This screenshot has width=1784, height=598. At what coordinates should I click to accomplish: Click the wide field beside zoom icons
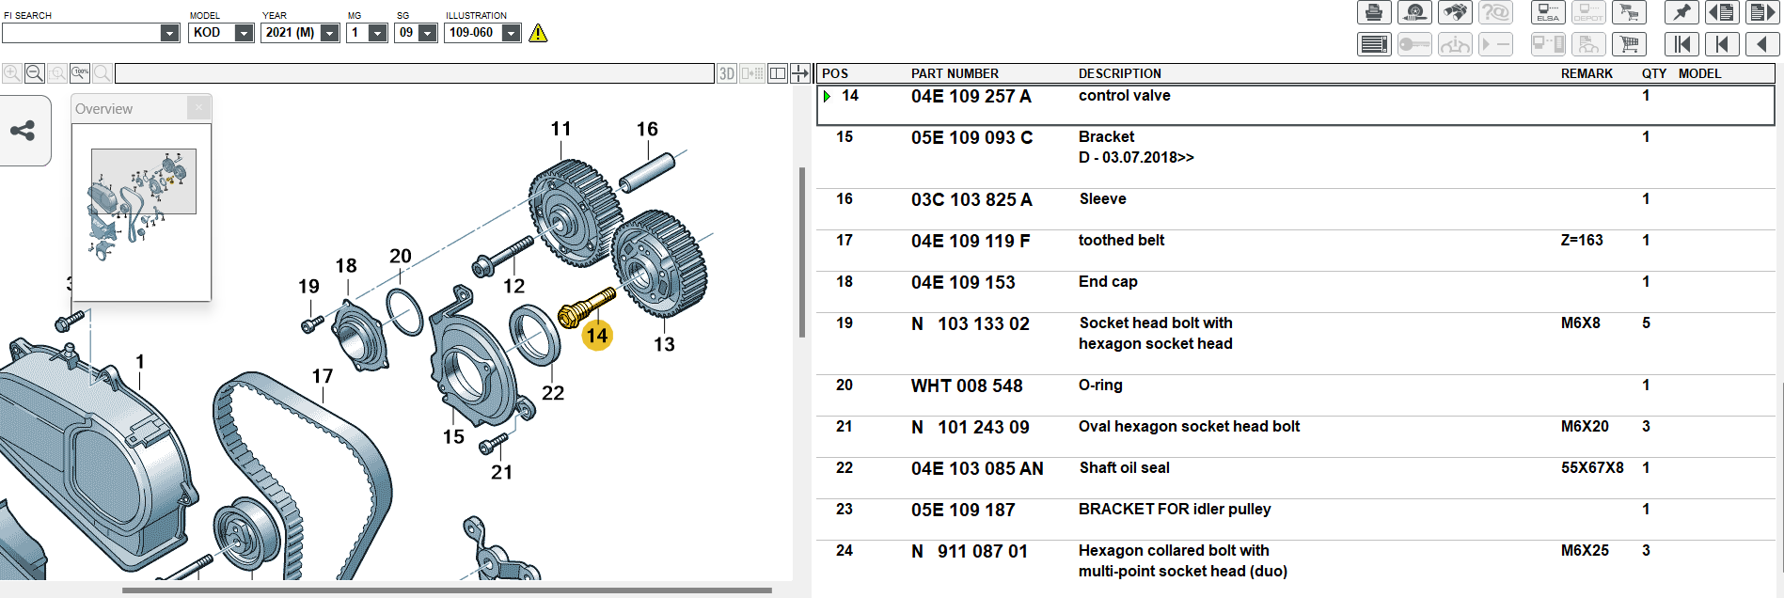coord(415,73)
